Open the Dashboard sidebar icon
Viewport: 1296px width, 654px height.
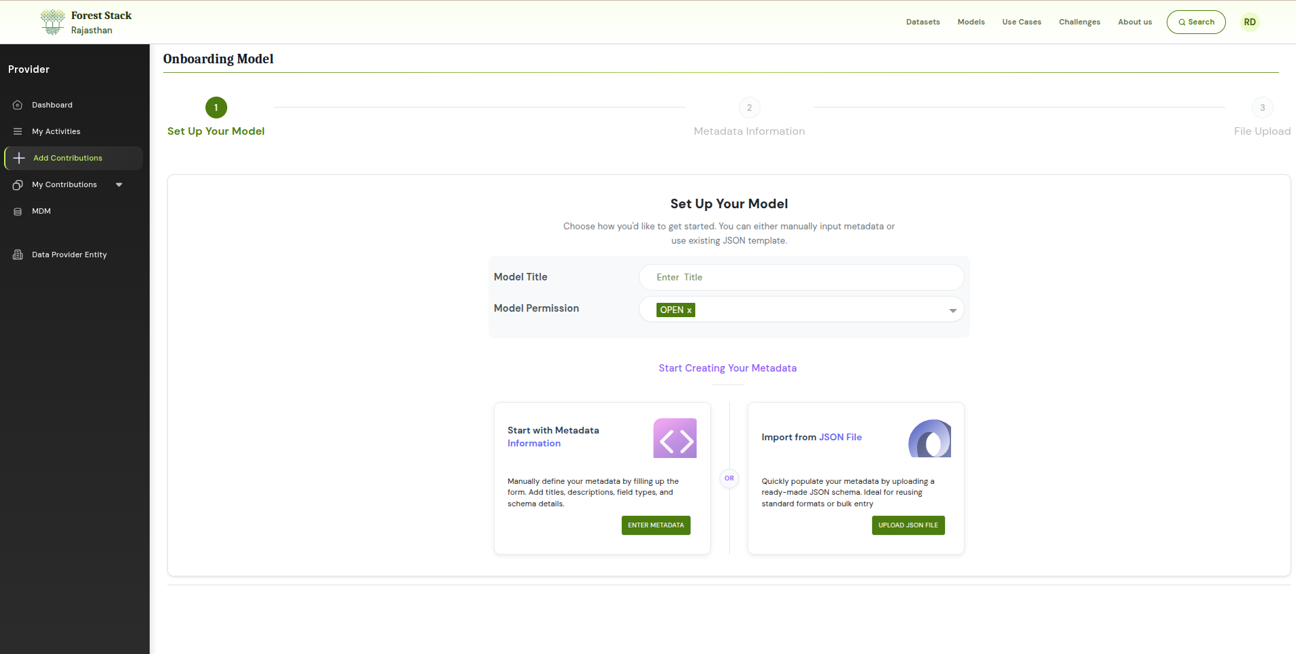click(x=18, y=105)
